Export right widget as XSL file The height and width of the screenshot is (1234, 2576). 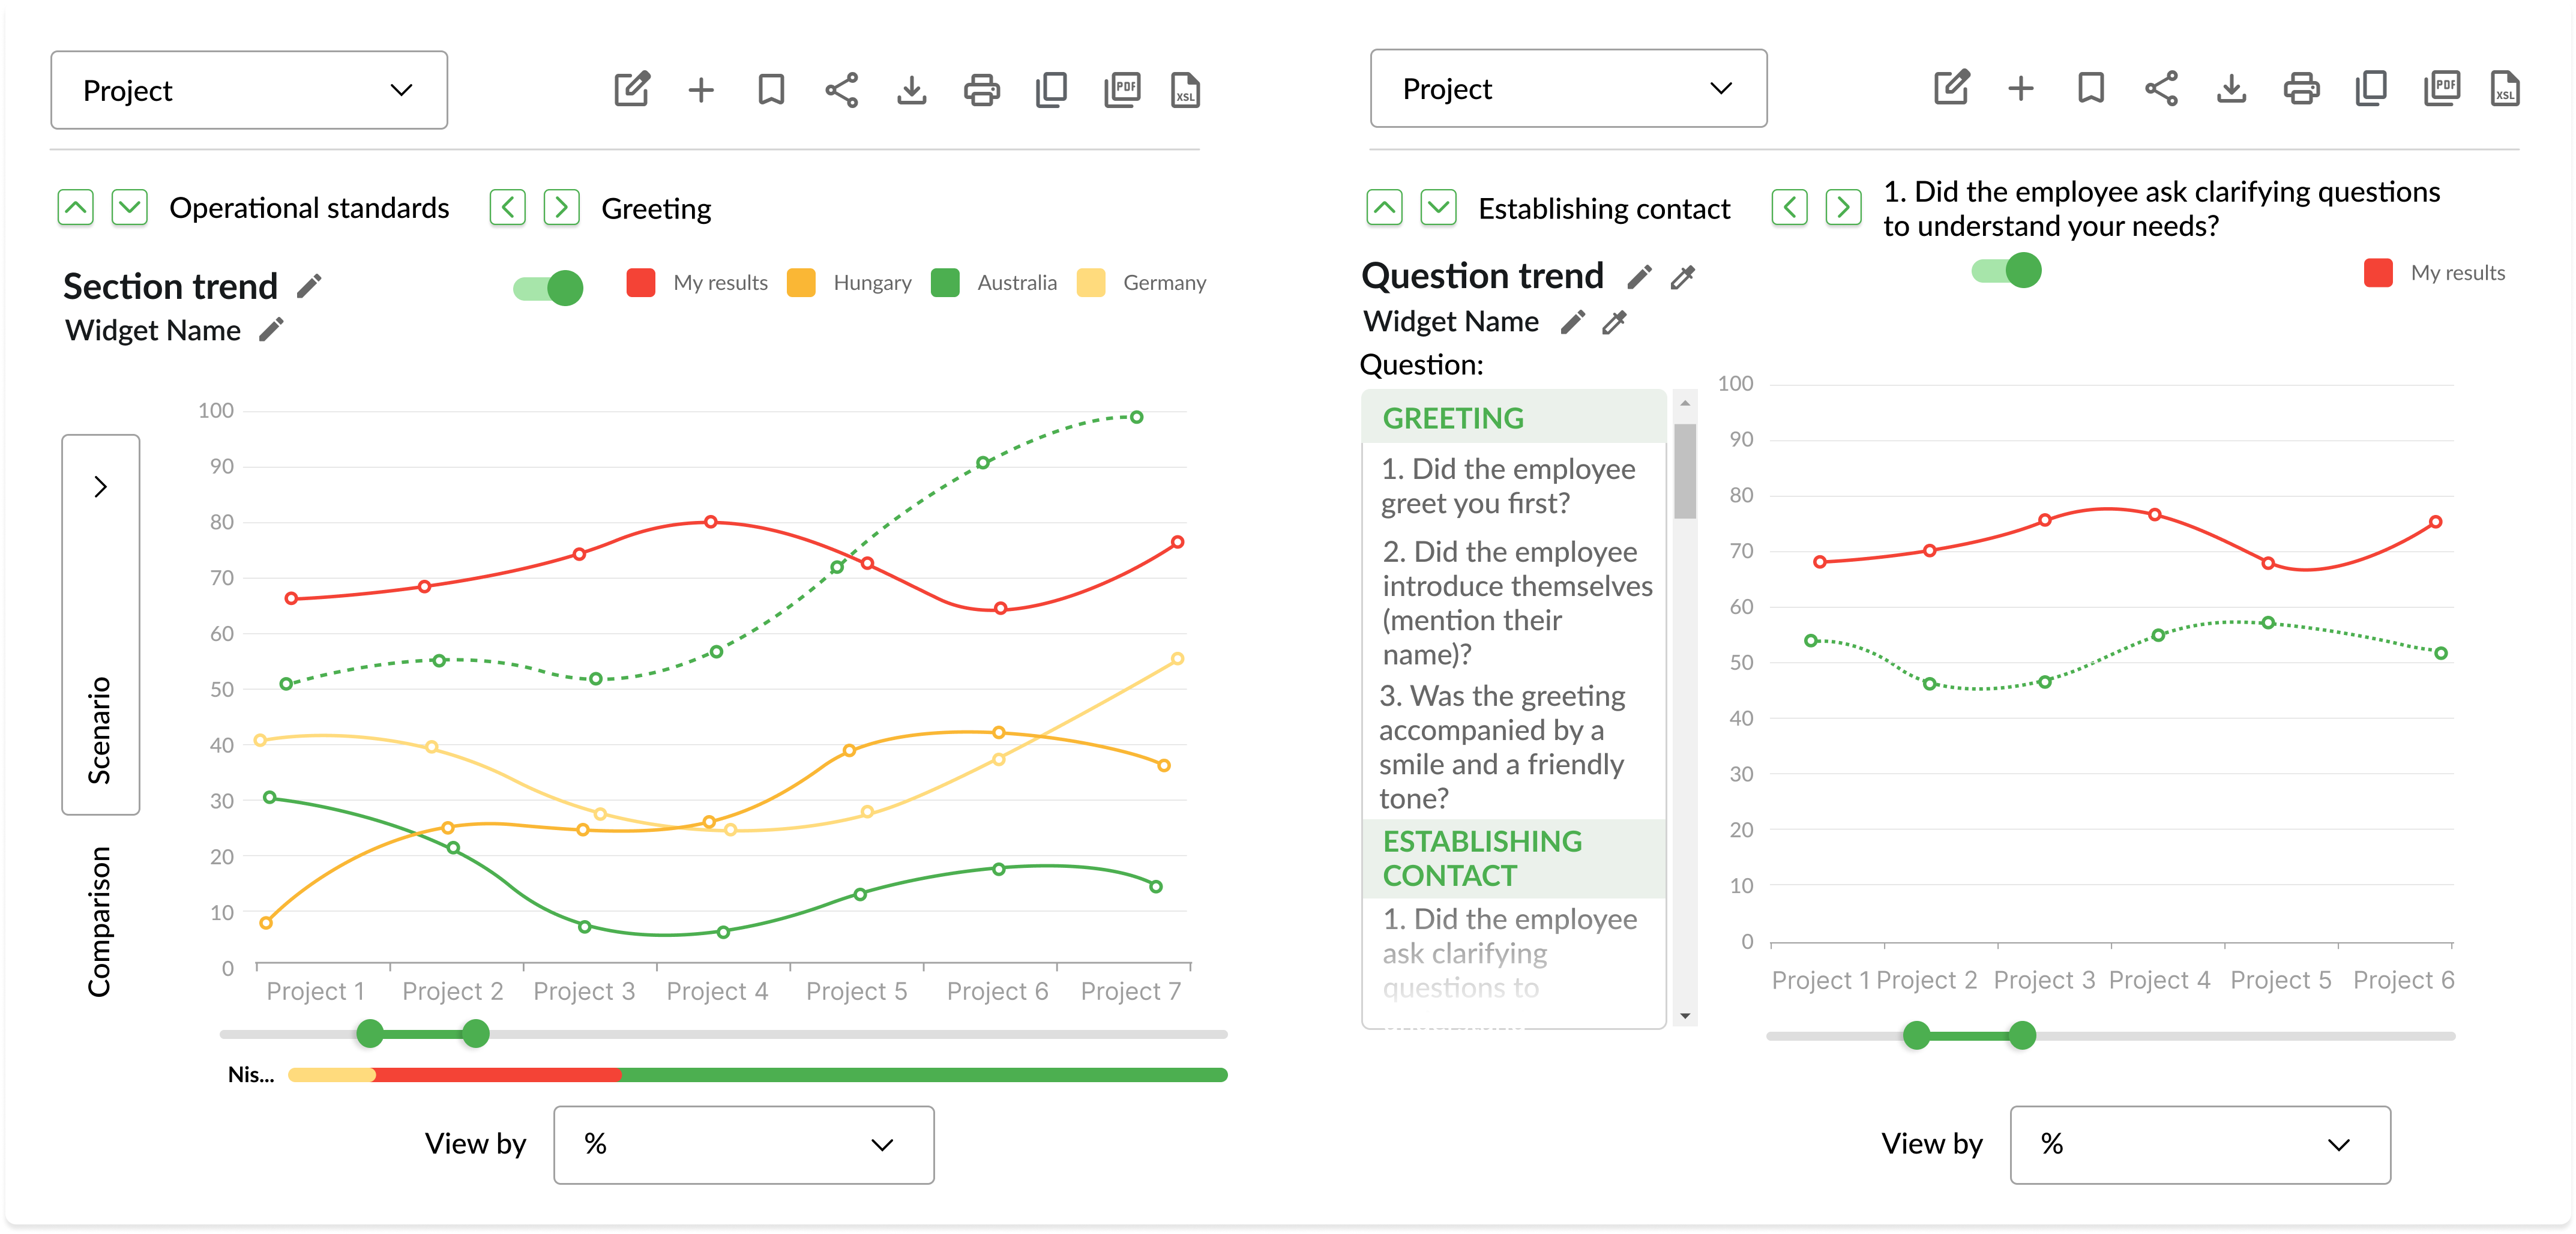point(2505,88)
